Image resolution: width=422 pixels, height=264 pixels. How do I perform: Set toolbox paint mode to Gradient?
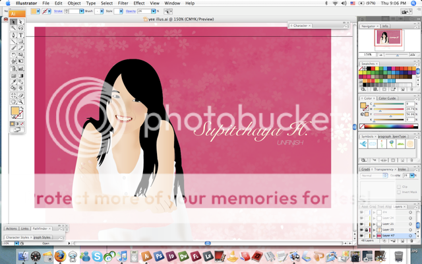coord(17,123)
